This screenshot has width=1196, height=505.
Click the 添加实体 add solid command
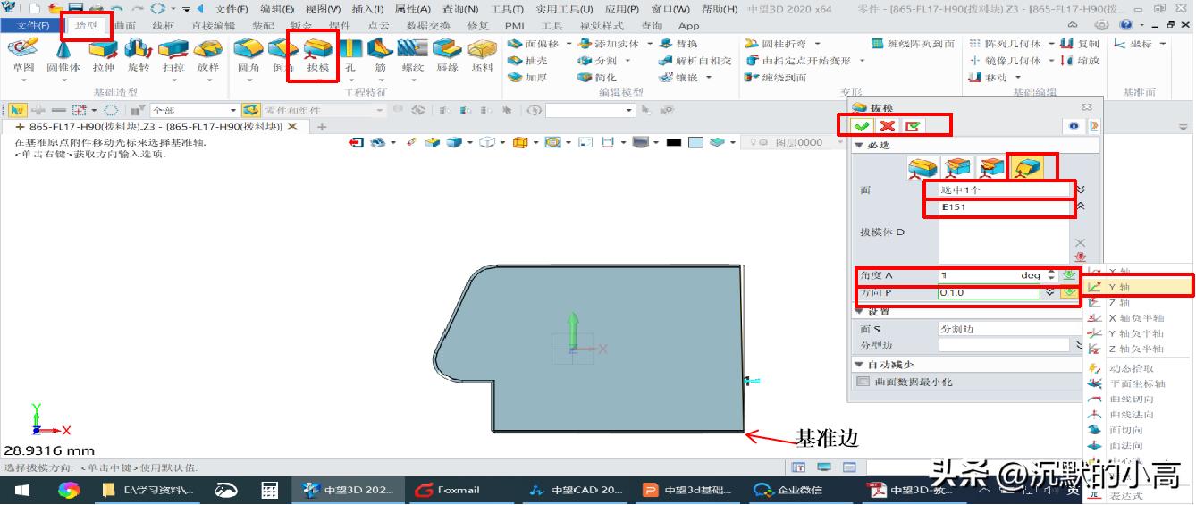click(611, 44)
